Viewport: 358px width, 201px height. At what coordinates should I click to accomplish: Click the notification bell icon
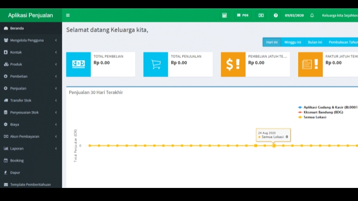coord(312,15)
